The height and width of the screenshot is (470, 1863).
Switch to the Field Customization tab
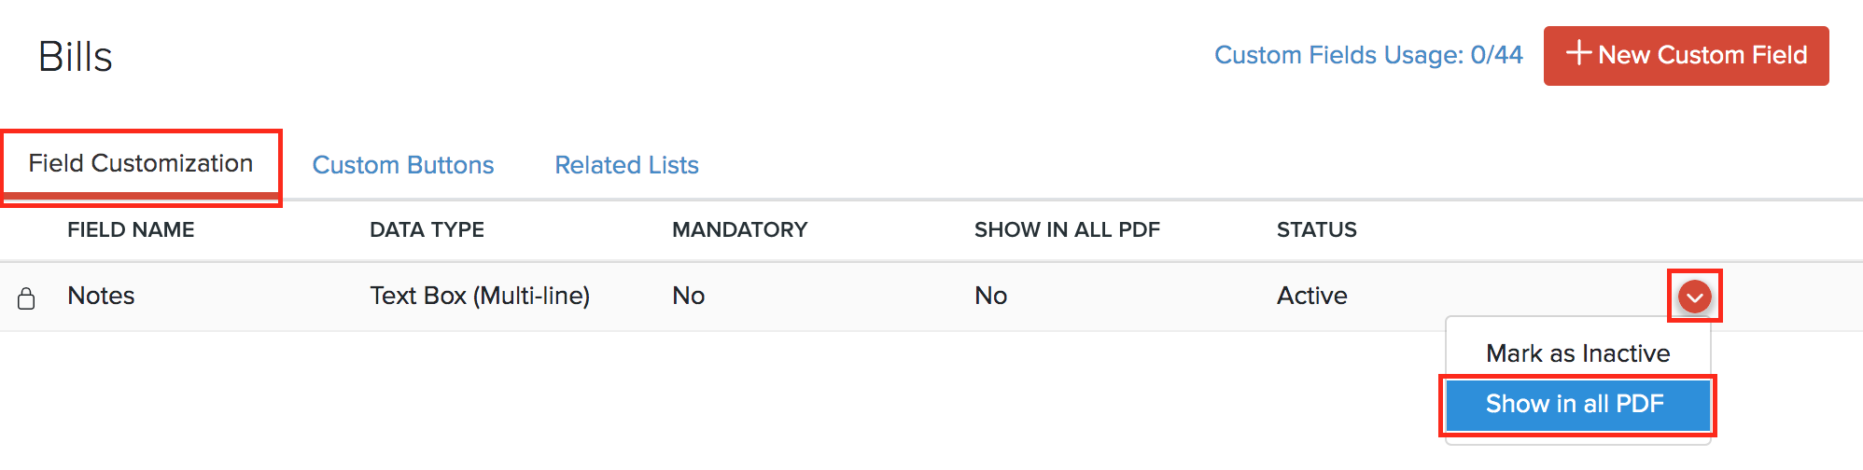(141, 164)
